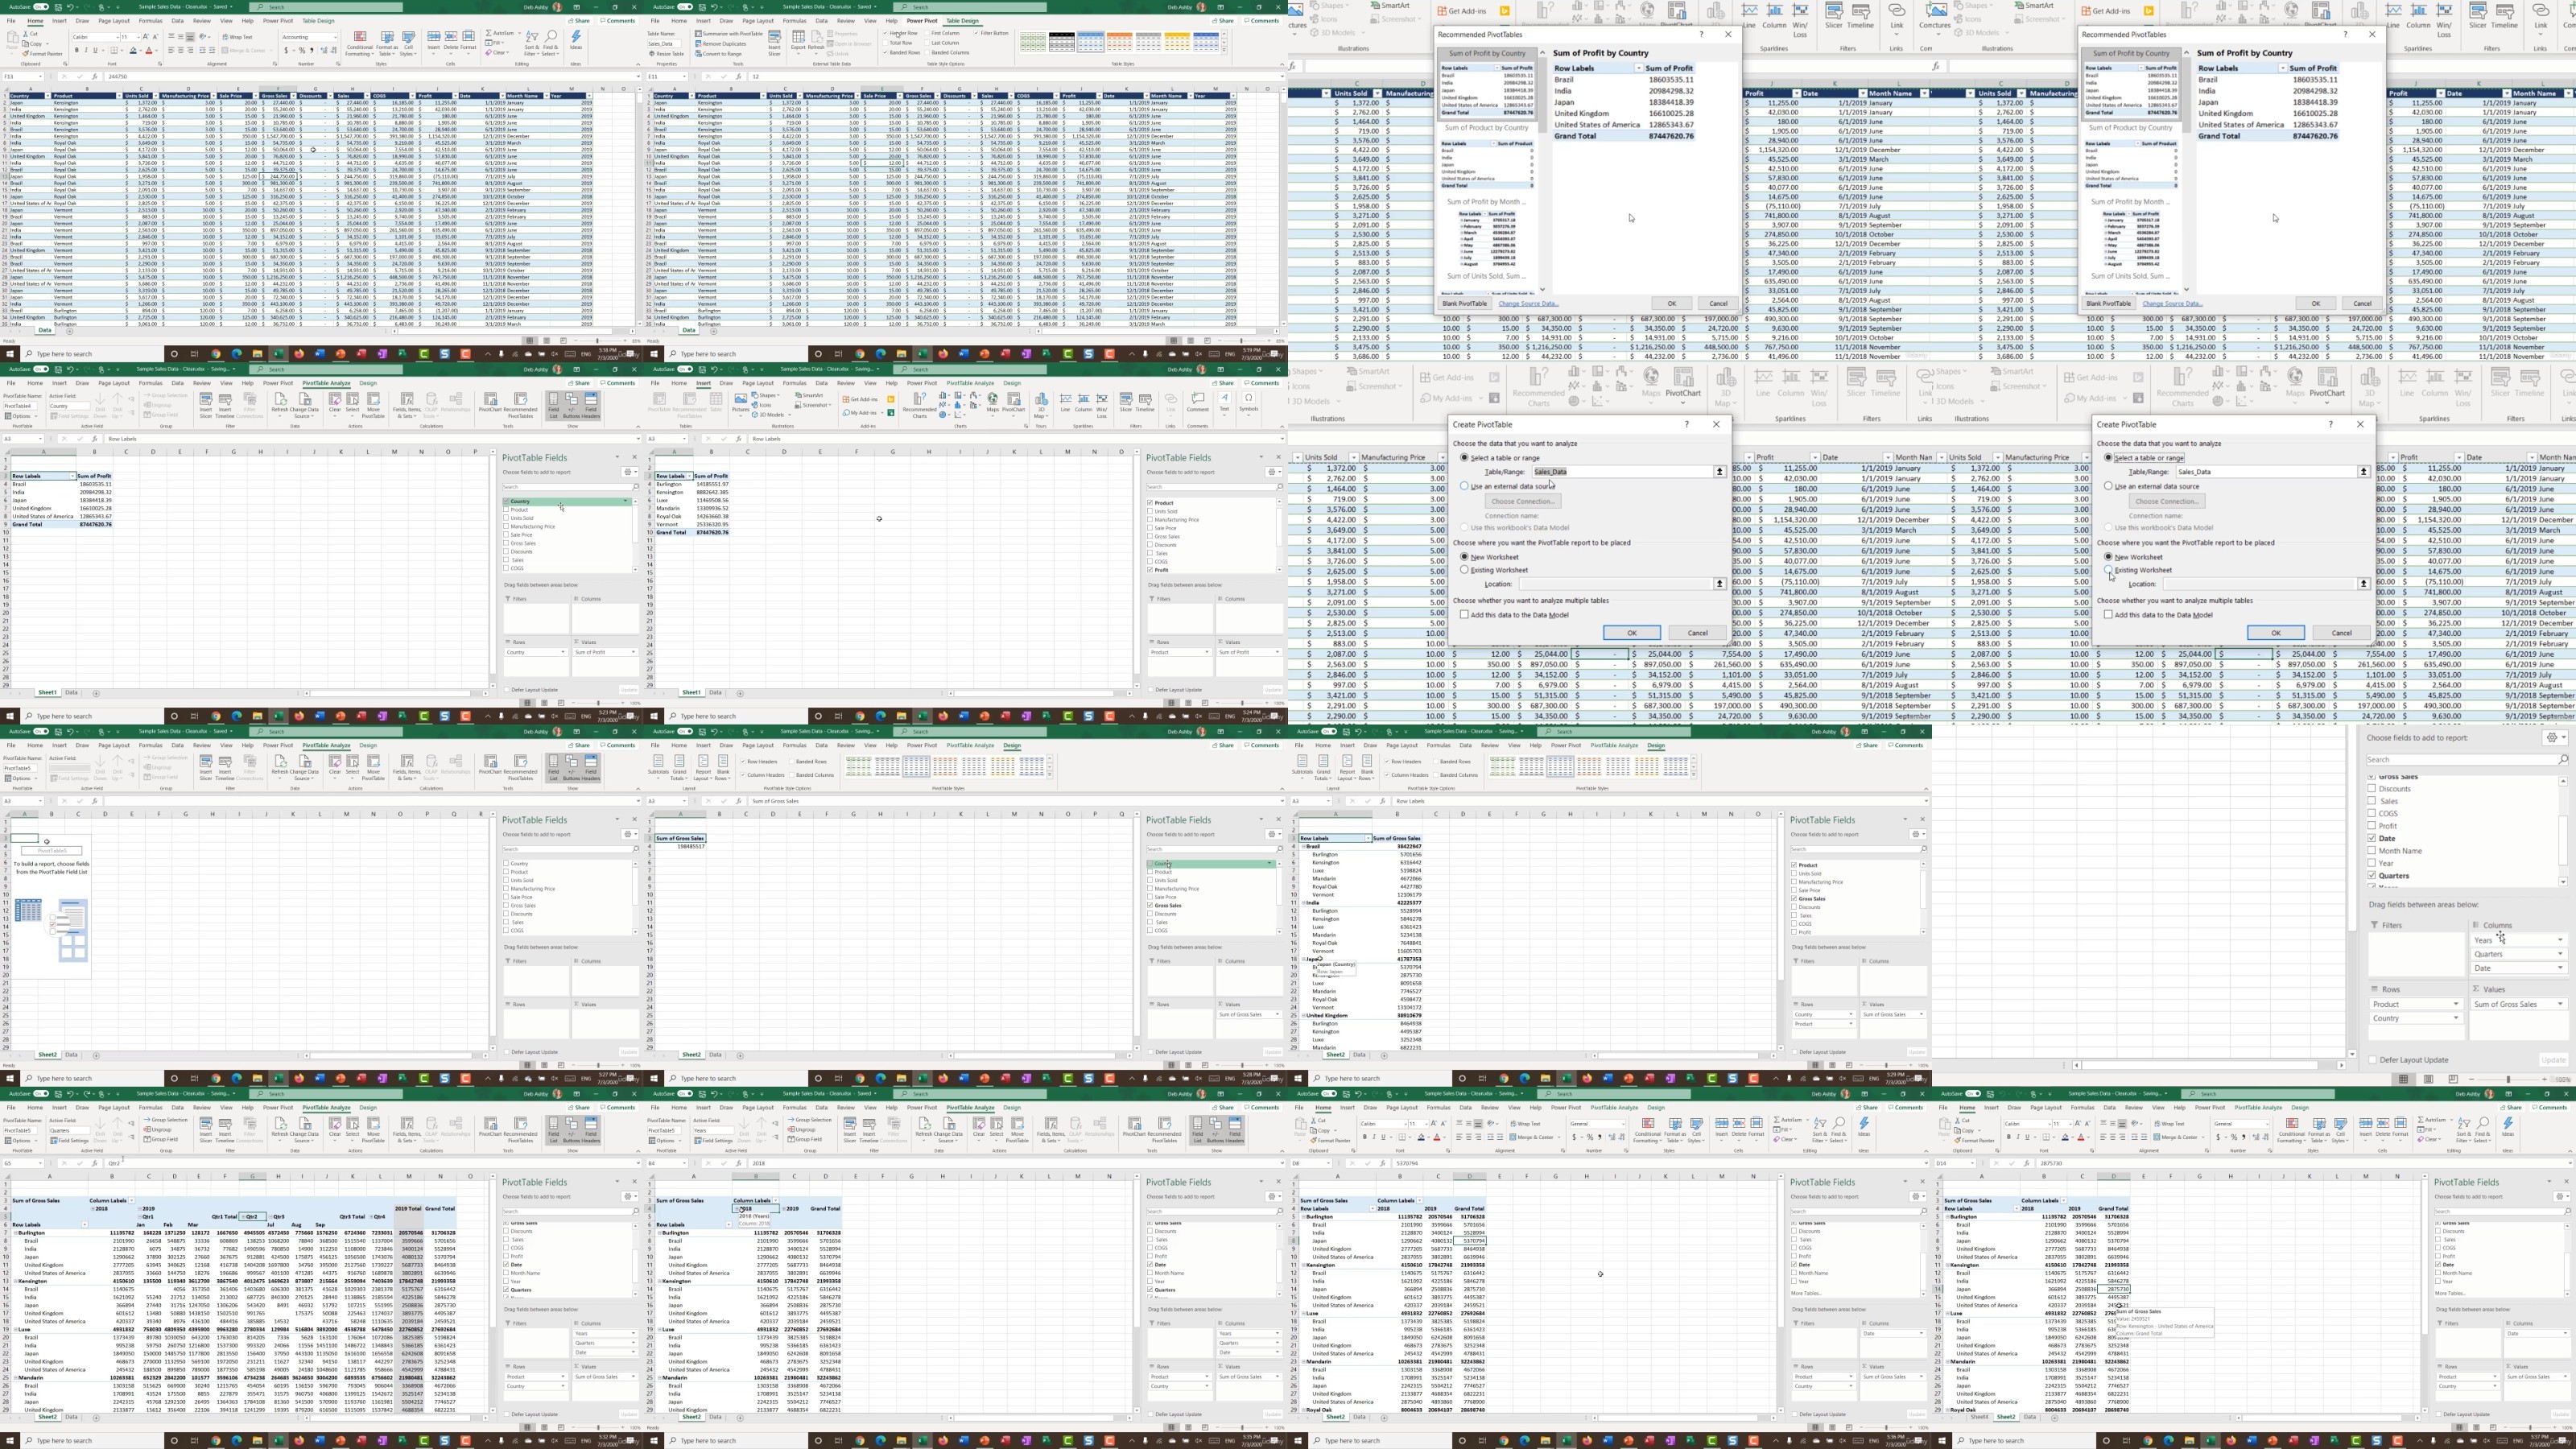Viewport: 2576px width, 1449px height.
Task: Select Page Layout view icon in enlarged status bar
Action: (x=2428, y=1079)
